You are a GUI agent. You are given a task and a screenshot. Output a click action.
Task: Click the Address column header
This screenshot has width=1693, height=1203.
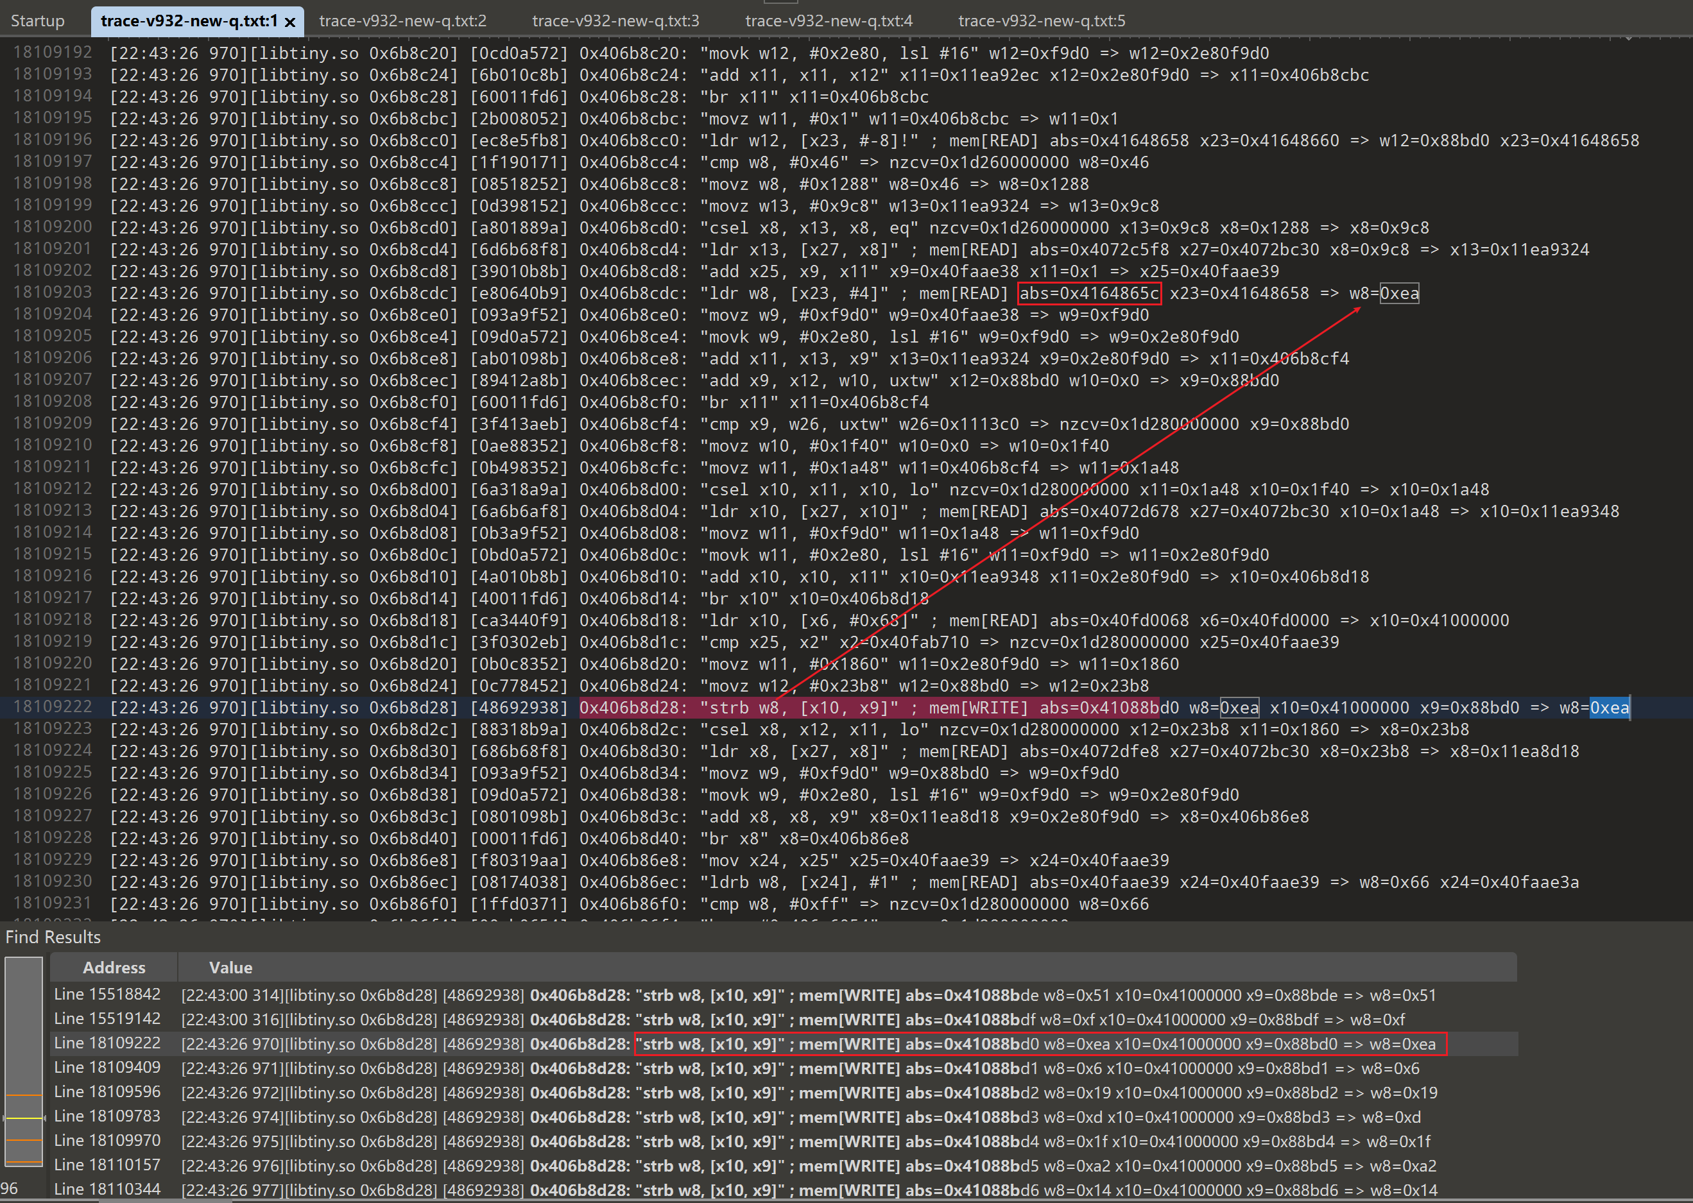click(114, 968)
